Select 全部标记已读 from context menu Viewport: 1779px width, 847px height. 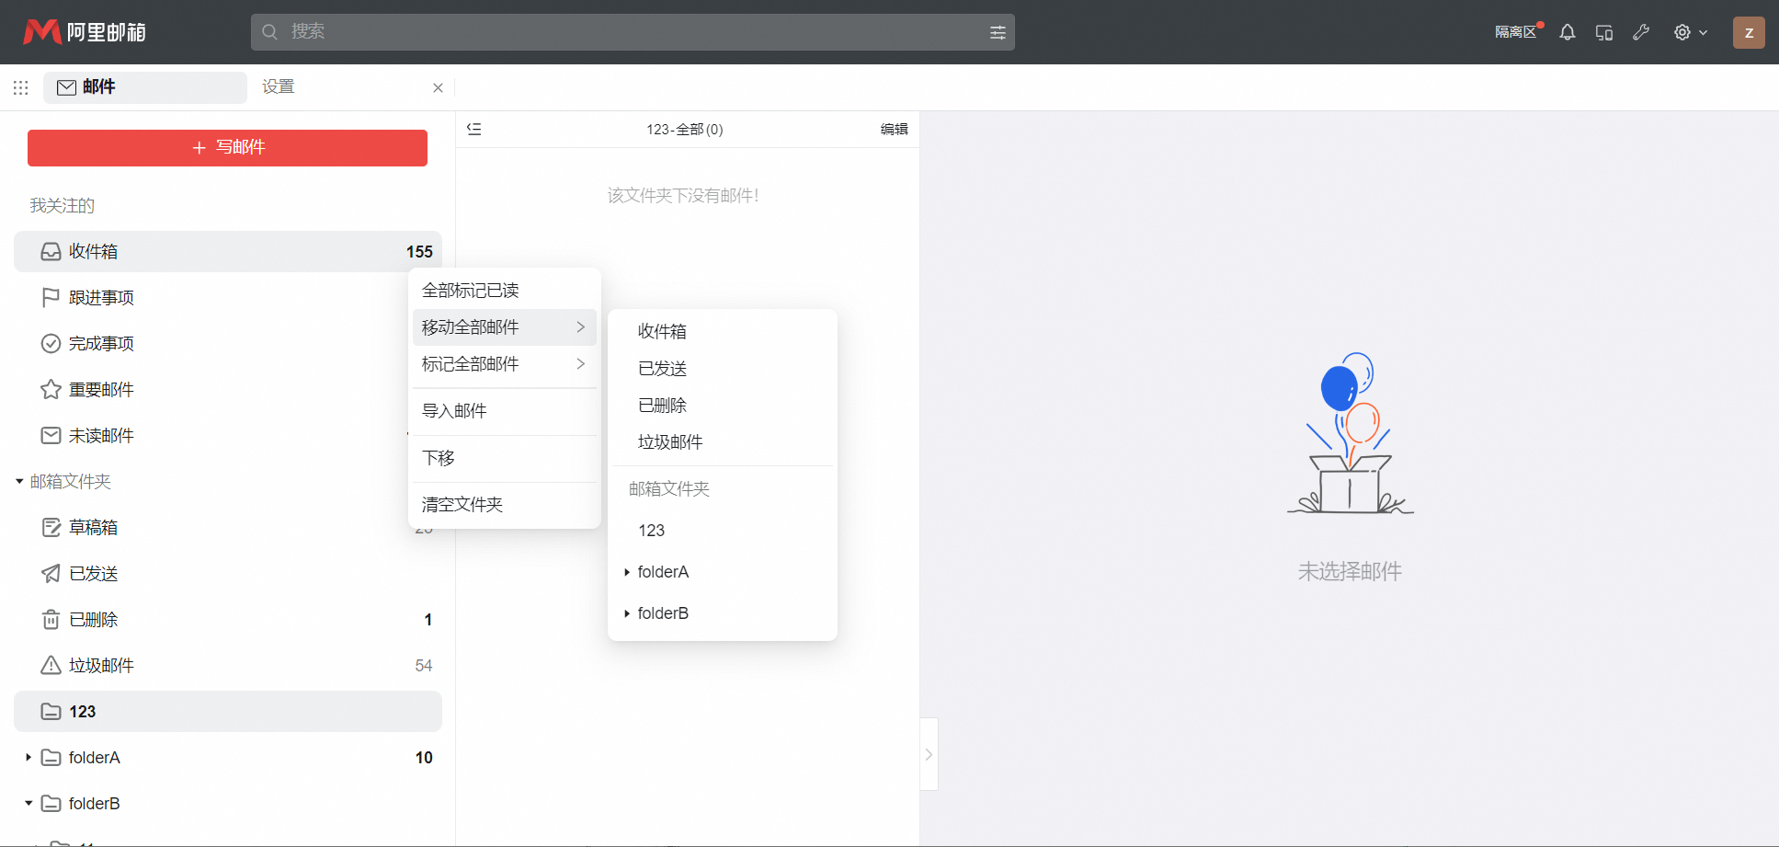point(471,291)
